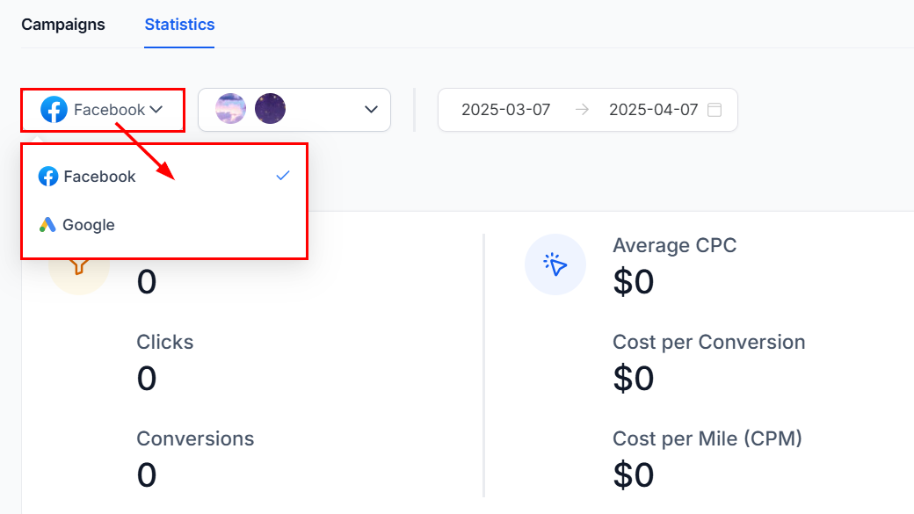This screenshot has width=914, height=514.
Task: Click the Cost per Conversion value
Action: [x=634, y=378]
